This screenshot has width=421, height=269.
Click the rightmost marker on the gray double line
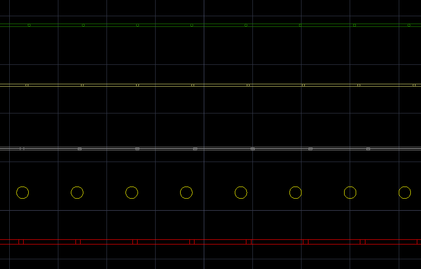coord(368,149)
